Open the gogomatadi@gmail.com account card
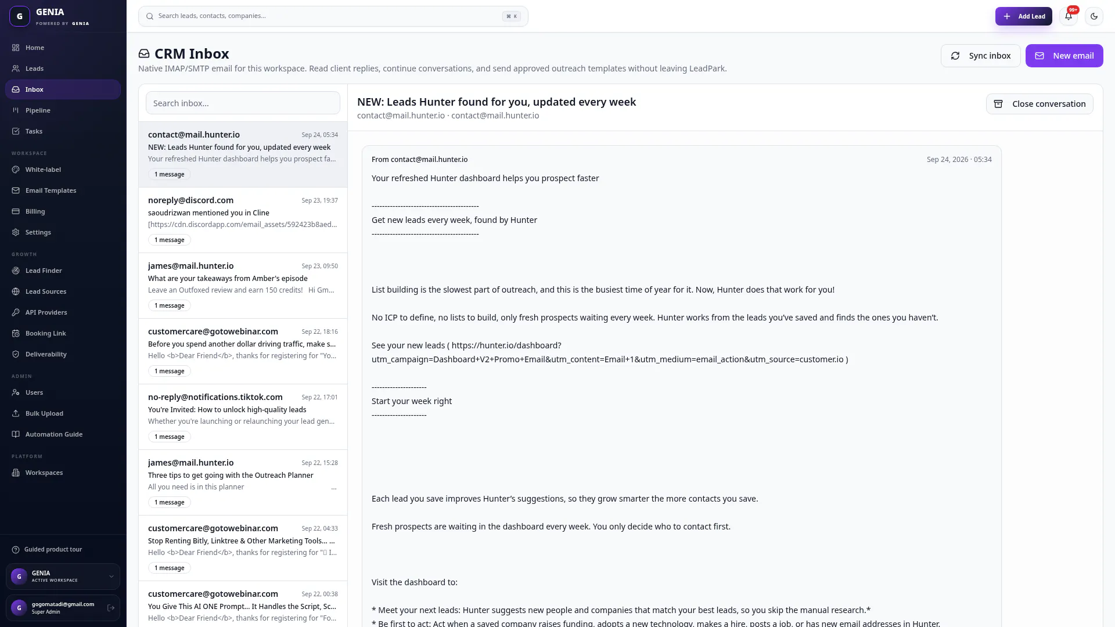This screenshot has height=627, width=1115. [63, 608]
